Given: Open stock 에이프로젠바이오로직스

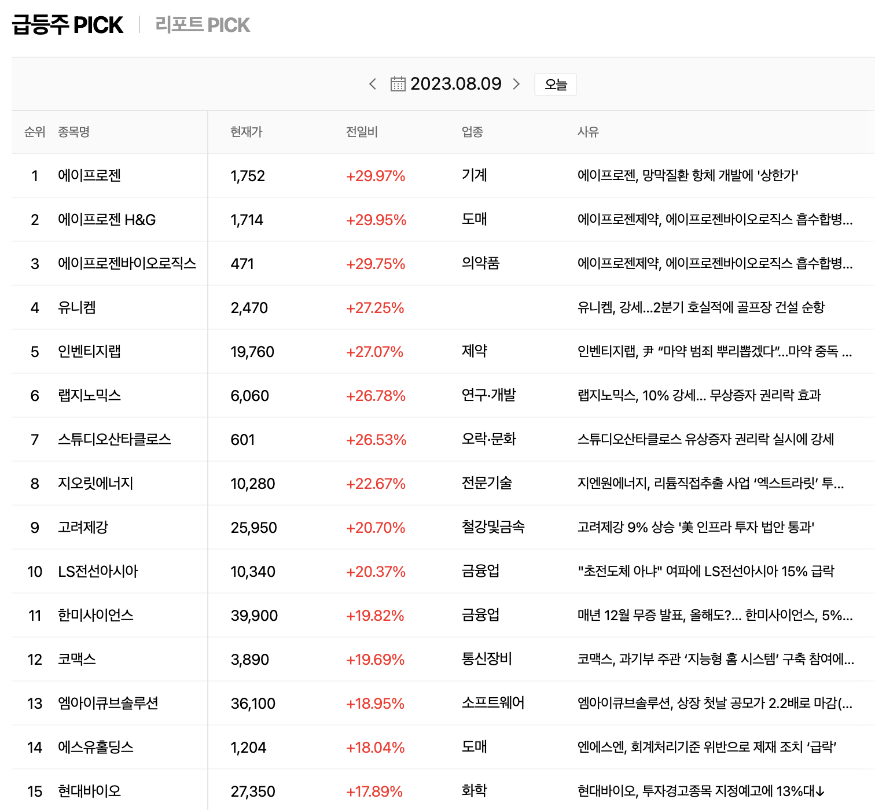Looking at the screenshot, I should pos(127,264).
